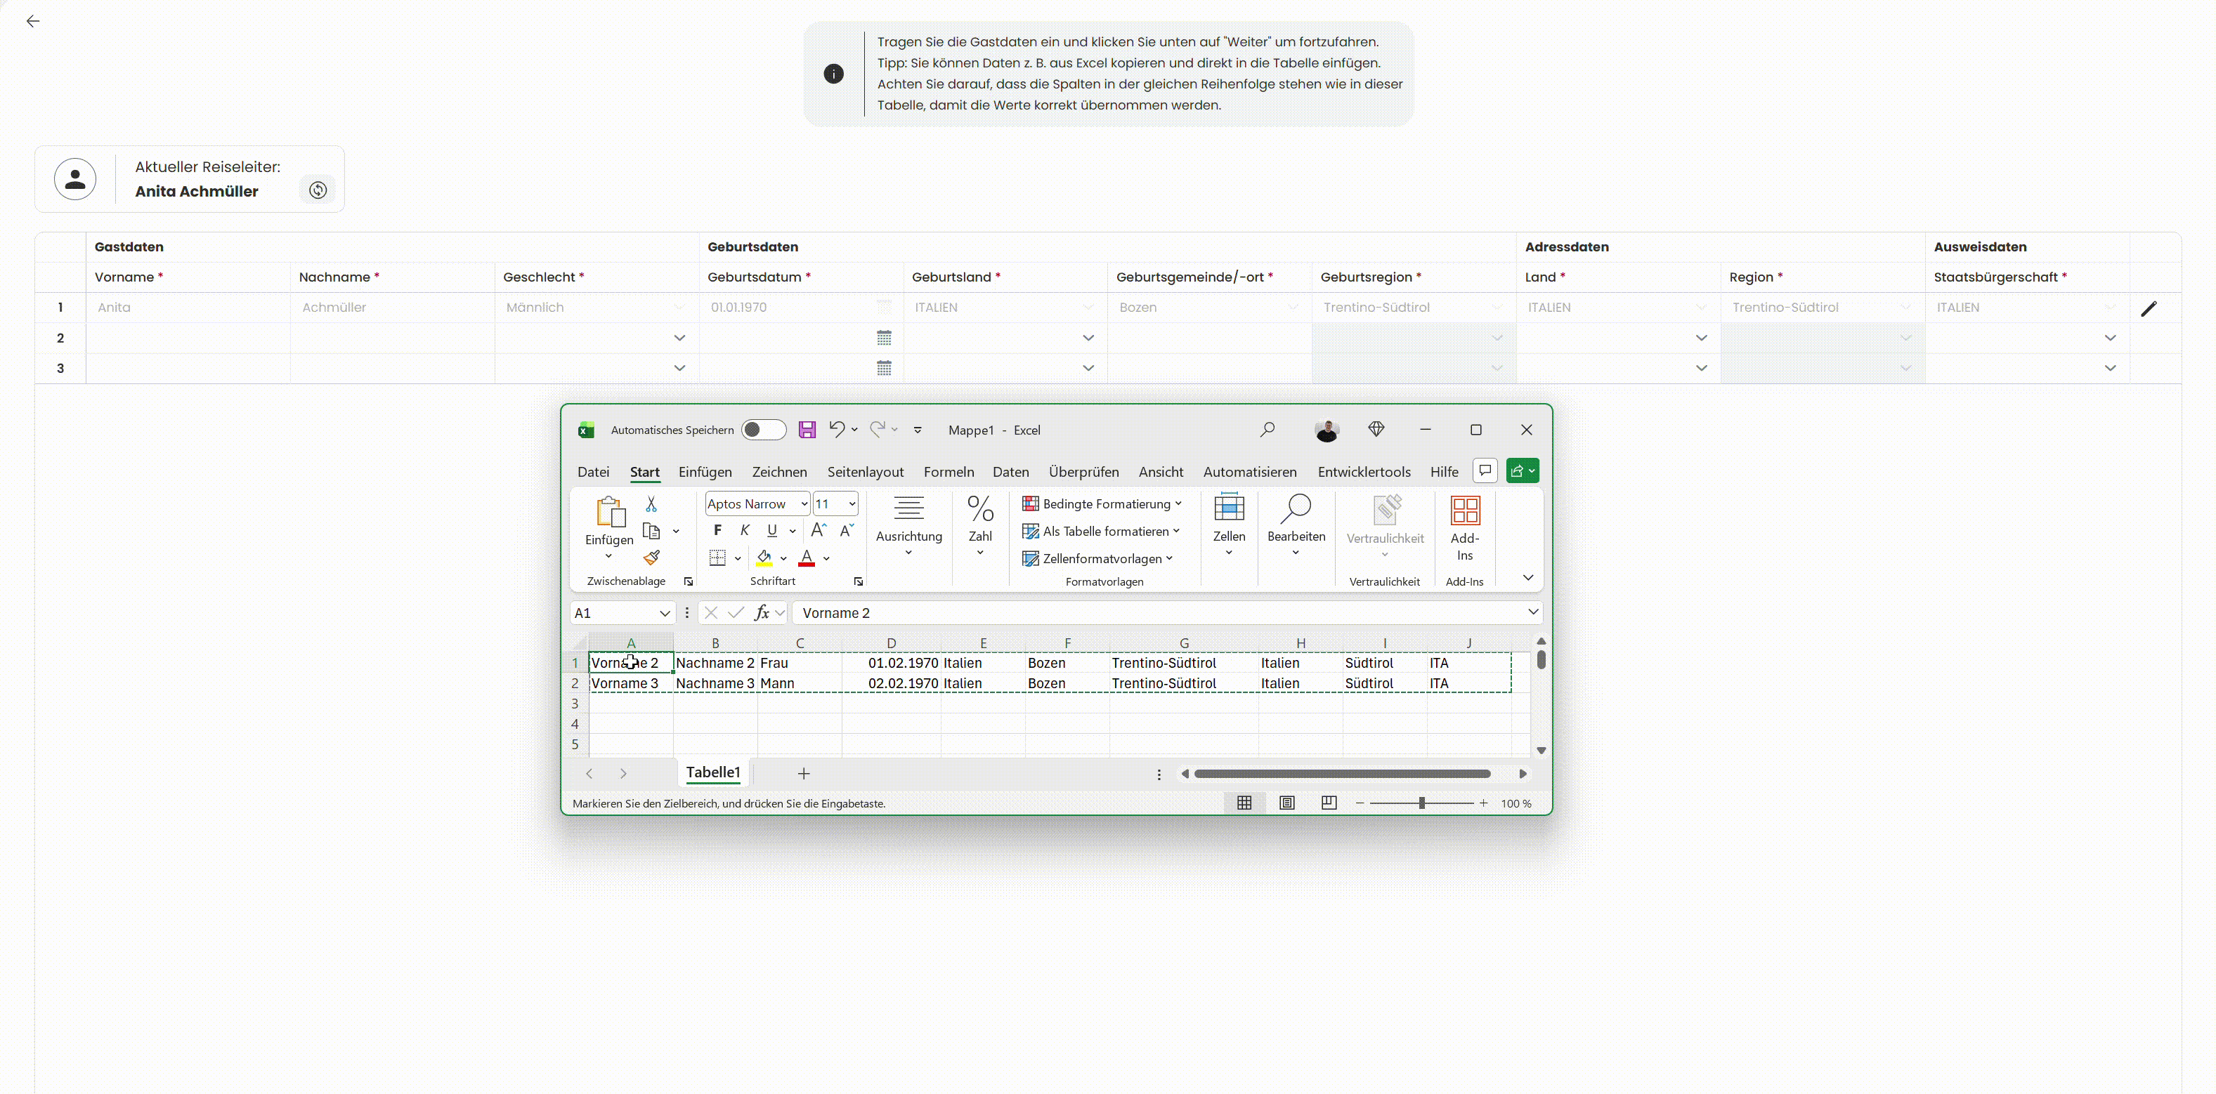Click the back arrow icon
This screenshot has height=1094, width=2216.
tap(33, 22)
